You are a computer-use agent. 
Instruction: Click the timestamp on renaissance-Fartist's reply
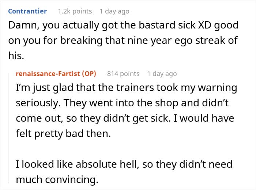coord(162,73)
